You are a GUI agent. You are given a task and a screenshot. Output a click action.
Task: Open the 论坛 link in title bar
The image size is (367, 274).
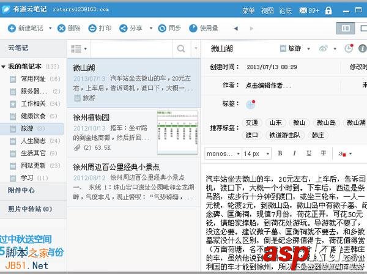pyautogui.click(x=286, y=10)
